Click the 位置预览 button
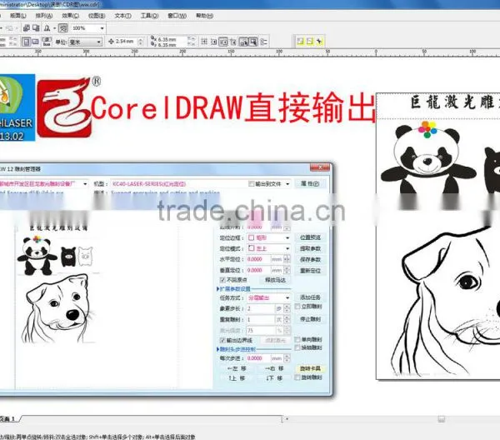 (x=310, y=237)
